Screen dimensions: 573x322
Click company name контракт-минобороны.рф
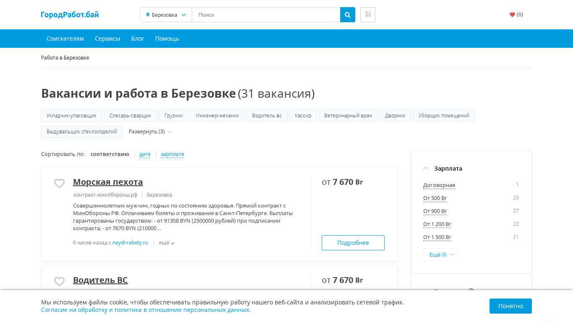tap(105, 195)
